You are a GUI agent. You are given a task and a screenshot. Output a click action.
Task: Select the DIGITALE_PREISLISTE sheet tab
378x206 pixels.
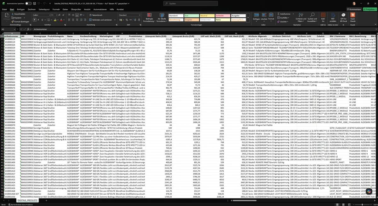(28, 200)
